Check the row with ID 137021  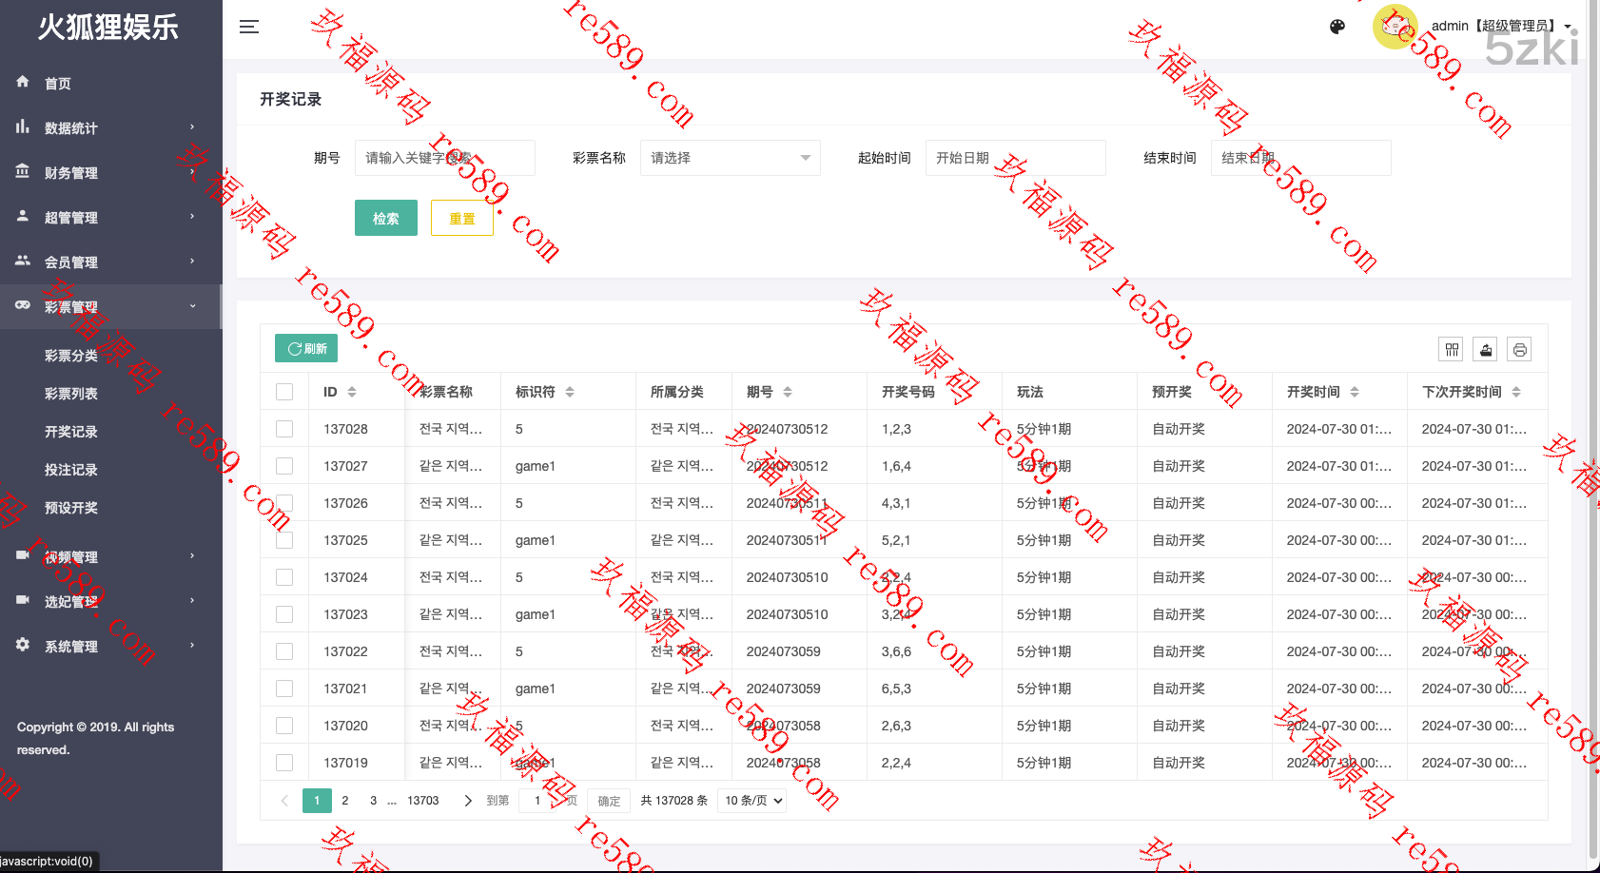coord(284,689)
